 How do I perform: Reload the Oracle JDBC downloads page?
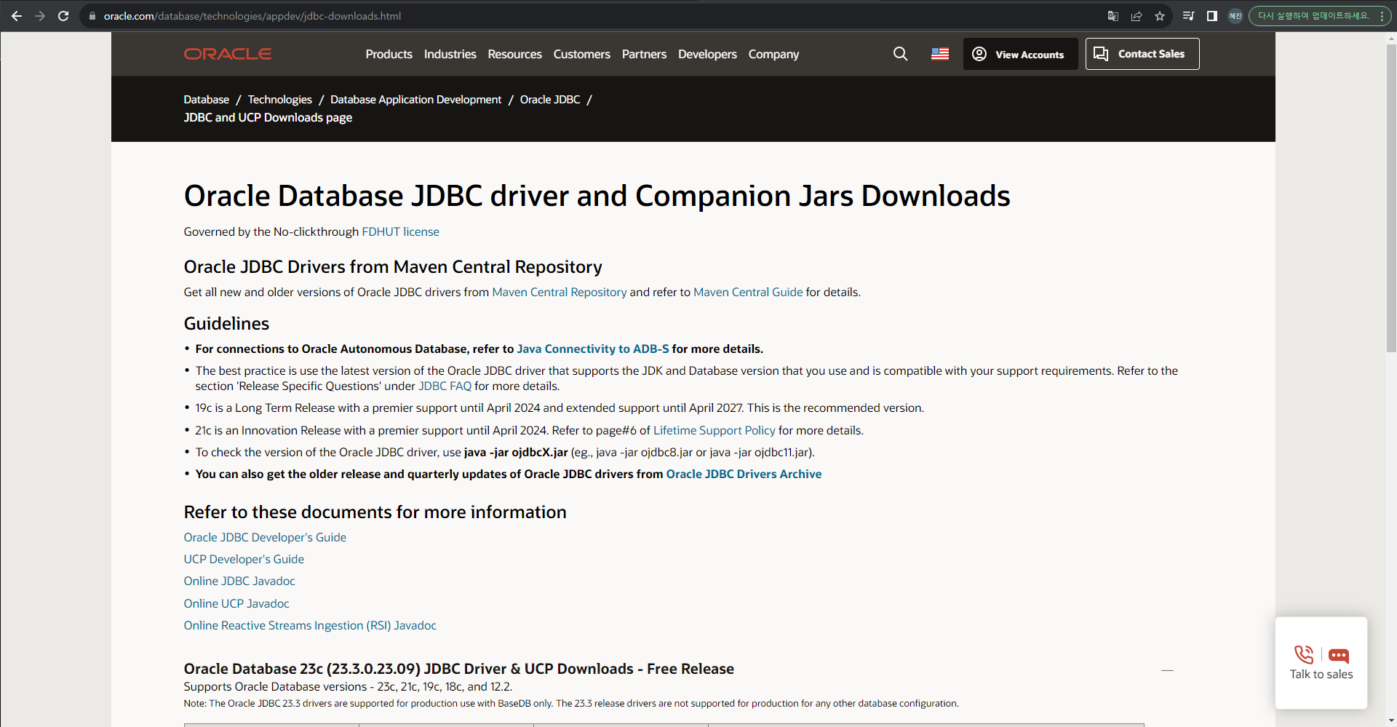pos(63,16)
